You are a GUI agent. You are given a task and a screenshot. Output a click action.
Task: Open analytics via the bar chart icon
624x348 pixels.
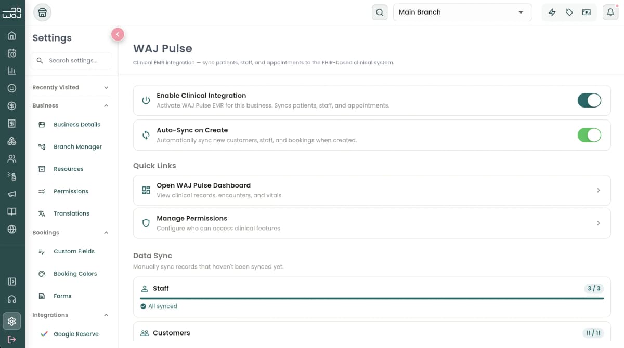(11, 70)
